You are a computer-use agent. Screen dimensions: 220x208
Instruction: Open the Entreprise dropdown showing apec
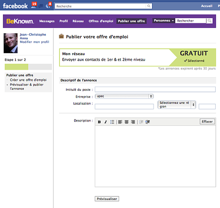124,96
